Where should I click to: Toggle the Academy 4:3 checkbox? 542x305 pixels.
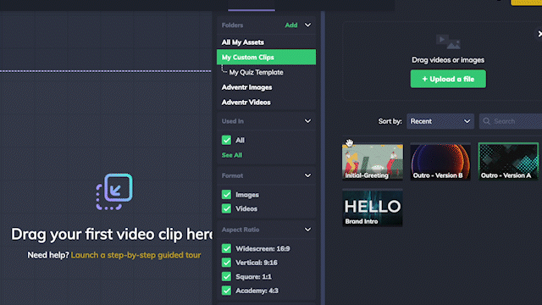click(226, 291)
